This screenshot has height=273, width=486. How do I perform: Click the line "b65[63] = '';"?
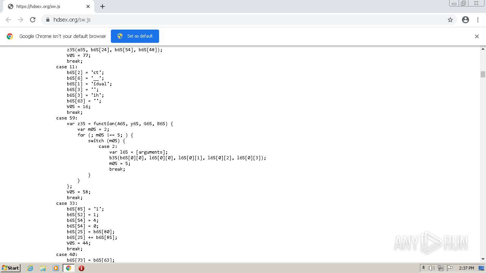point(84,101)
